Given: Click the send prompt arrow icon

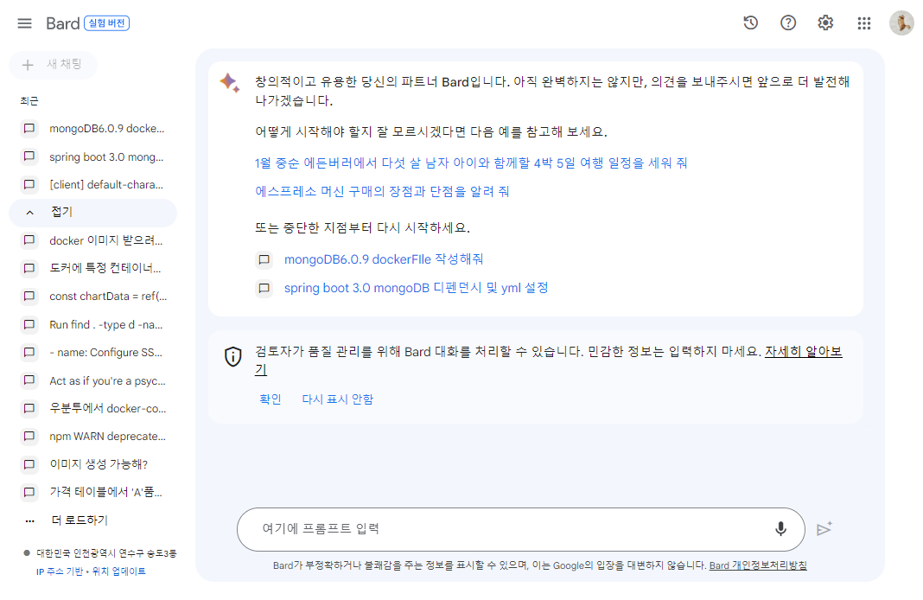Looking at the screenshot, I should 824,529.
